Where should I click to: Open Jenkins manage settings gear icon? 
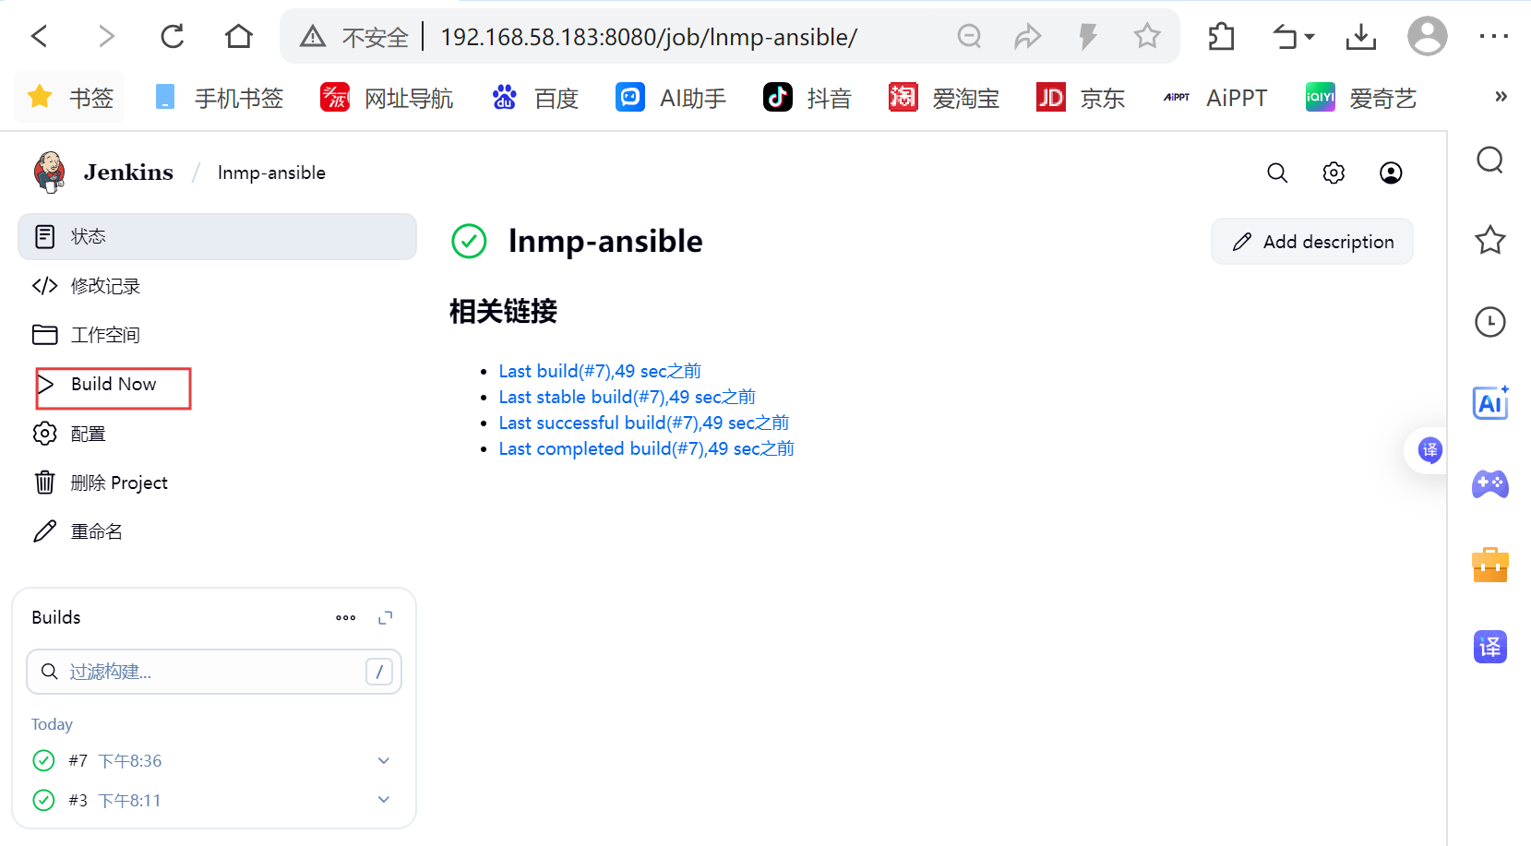[x=1334, y=173]
